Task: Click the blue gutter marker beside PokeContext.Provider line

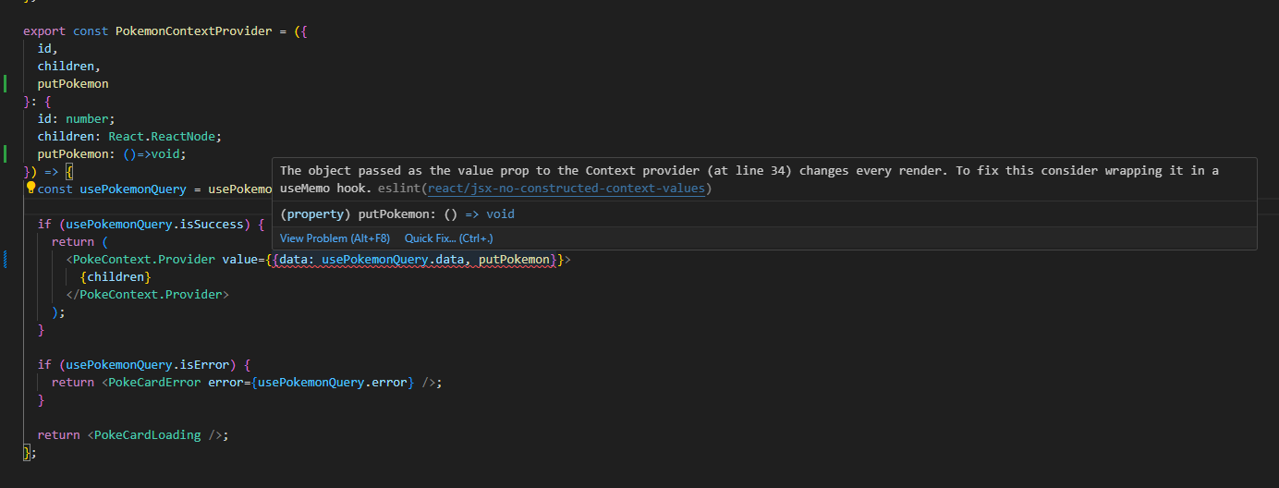Action: tap(5, 259)
